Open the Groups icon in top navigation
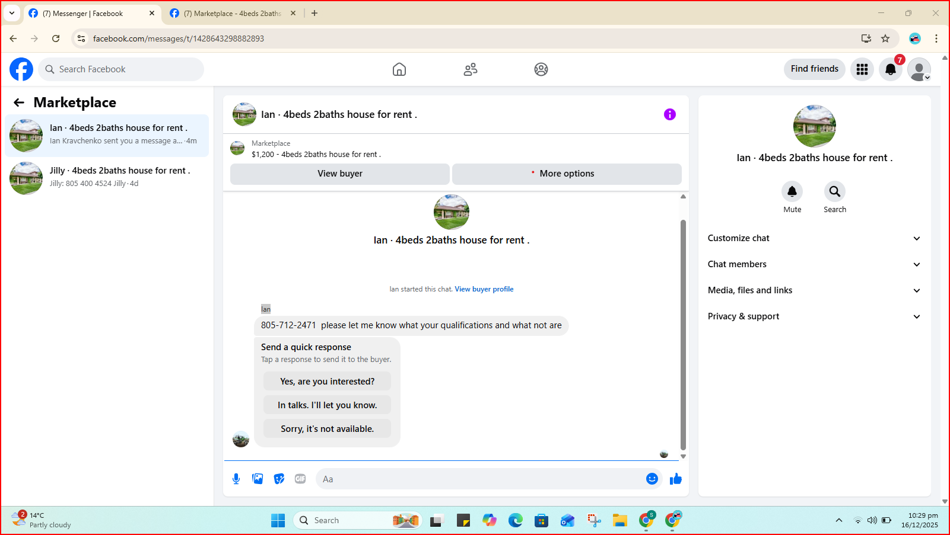The height and width of the screenshot is (535, 950). tap(541, 69)
